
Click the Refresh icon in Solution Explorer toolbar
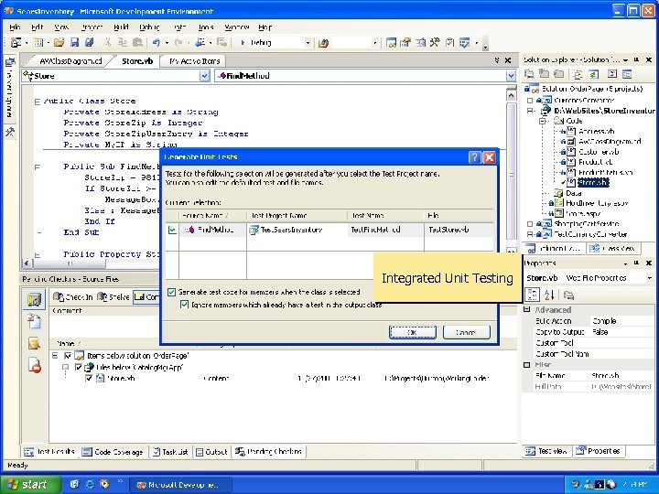click(x=593, y=74)
